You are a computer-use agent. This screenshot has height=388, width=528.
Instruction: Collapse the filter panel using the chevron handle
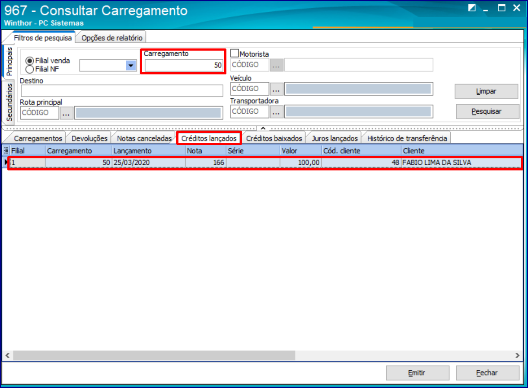(263, 128)
